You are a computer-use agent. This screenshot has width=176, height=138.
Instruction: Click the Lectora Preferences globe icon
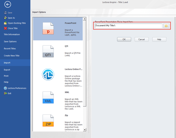[x=5, y=88]
